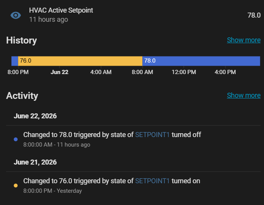
Task: Open SETPOINT1 link in turned on entry
Action: pyautogui.click(x=152, y=181)
